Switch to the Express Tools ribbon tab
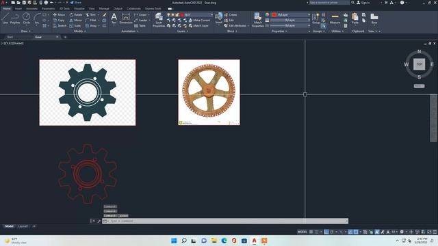The height and width of the screenshot is (246, 438). click(153, 9)
